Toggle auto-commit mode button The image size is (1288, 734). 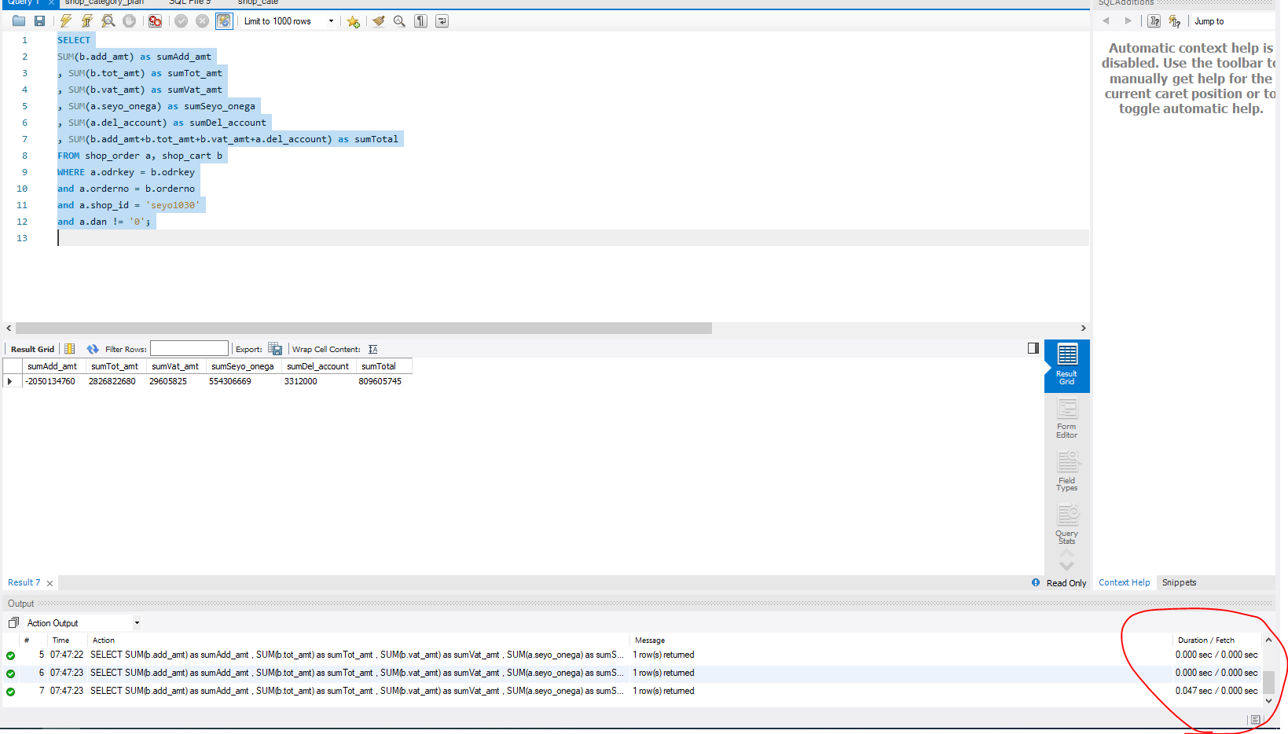click(224, 21)
